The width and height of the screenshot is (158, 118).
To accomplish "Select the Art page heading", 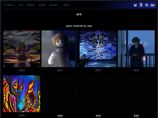I will [x=79, y=14].
